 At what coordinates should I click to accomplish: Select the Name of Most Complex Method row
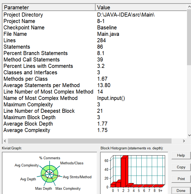point(94,98)
